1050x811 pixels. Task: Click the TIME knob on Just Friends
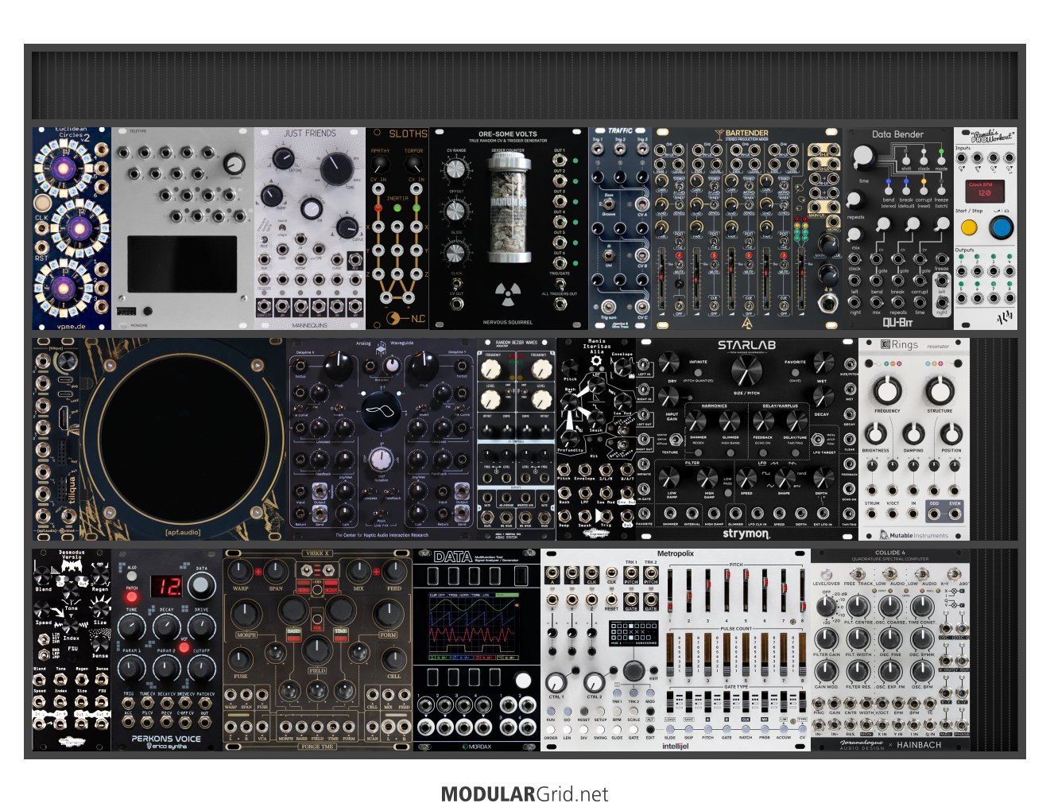tap(338, 168)
